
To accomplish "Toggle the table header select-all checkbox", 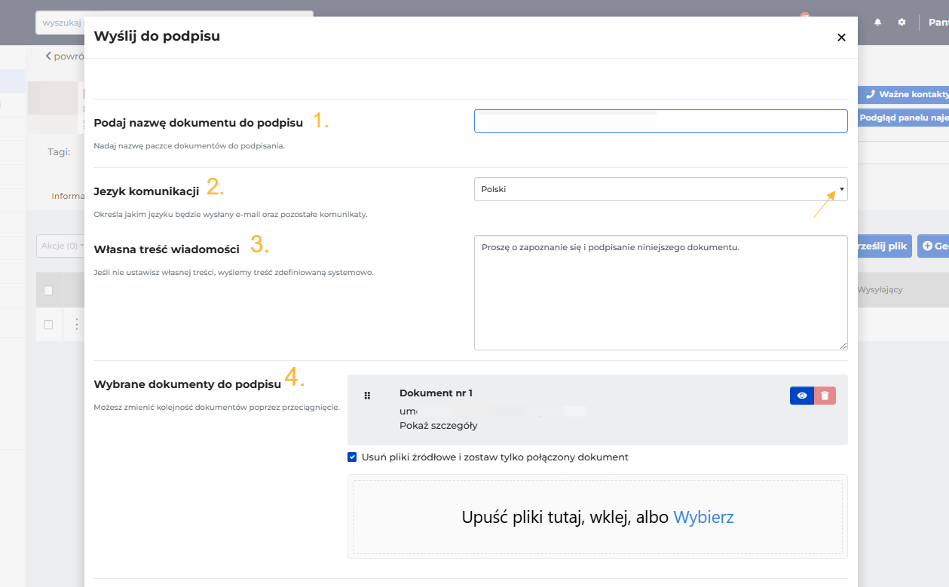I will pyautogui.click(x=48, y=290).
